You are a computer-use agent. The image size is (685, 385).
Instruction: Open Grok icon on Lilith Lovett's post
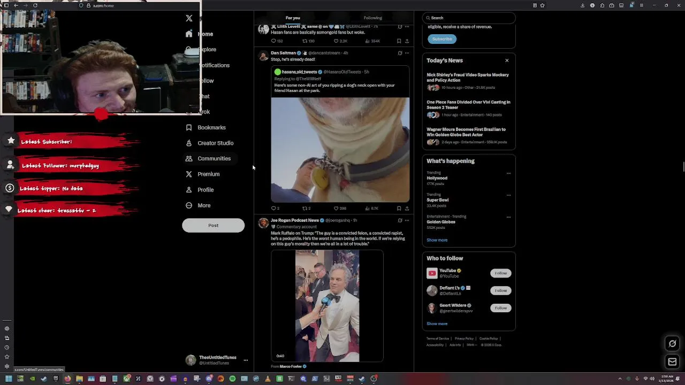[400, 26]
